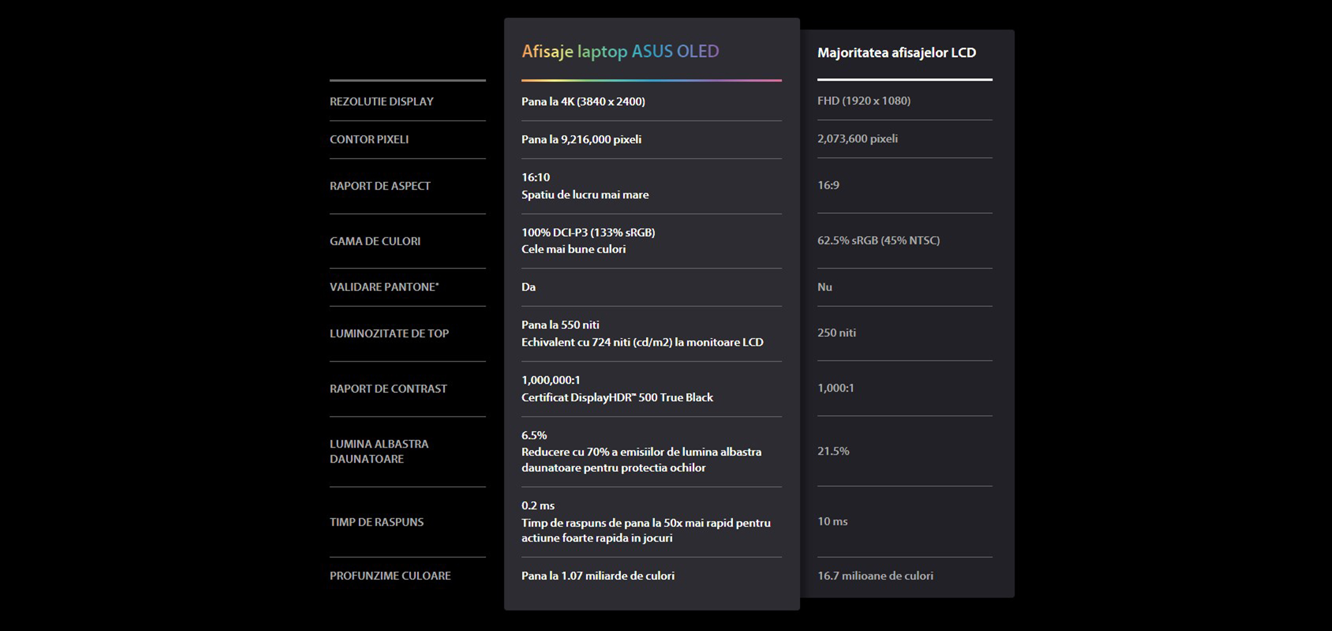Click the 'Da' Pantone value
1332x631 pixels.
(529, 286)
